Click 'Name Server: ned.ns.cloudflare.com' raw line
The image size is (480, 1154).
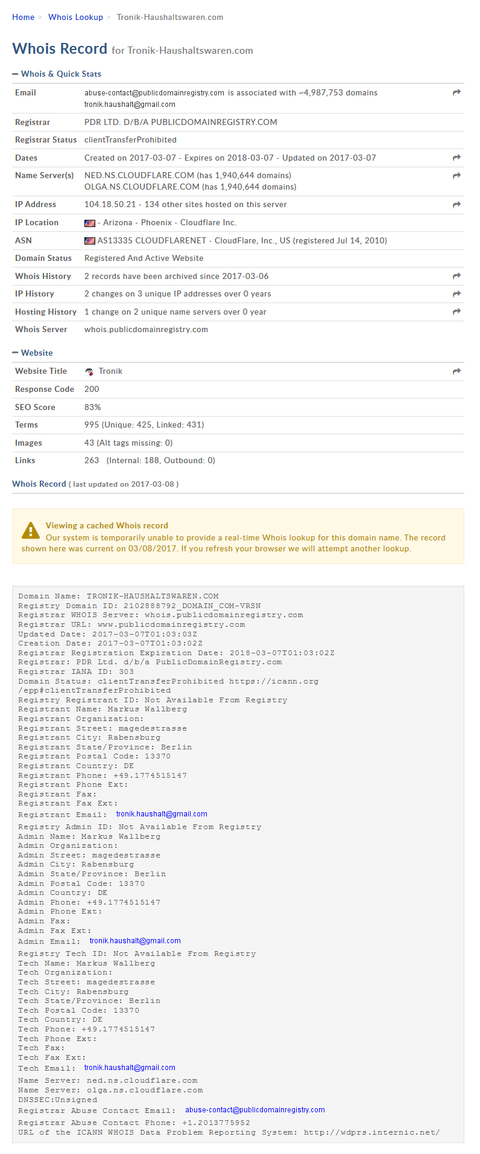point(108,1080)
